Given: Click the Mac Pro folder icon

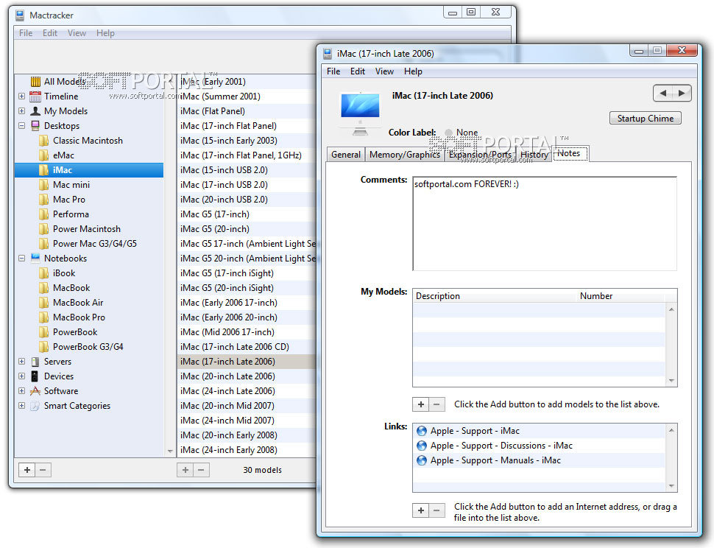Looking at the screenshot, I should coord(43,200).
